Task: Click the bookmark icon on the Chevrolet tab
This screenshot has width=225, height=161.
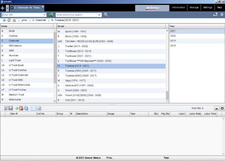Action: (x=12, y=8)
